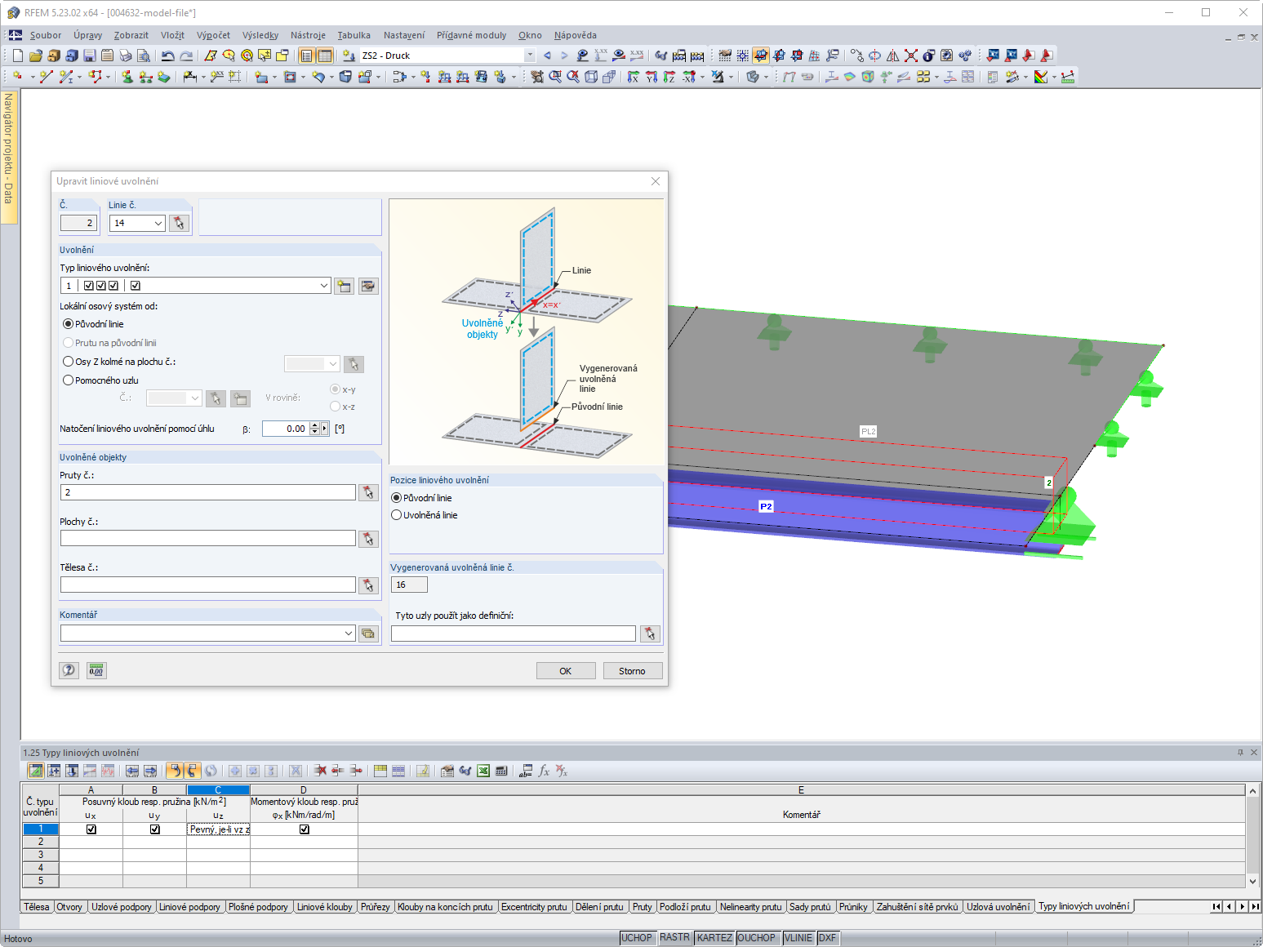Open the ZS2 - Druck load case dropdown
Viewport: 1263px width, 947px height.
(x=530, y=56)
